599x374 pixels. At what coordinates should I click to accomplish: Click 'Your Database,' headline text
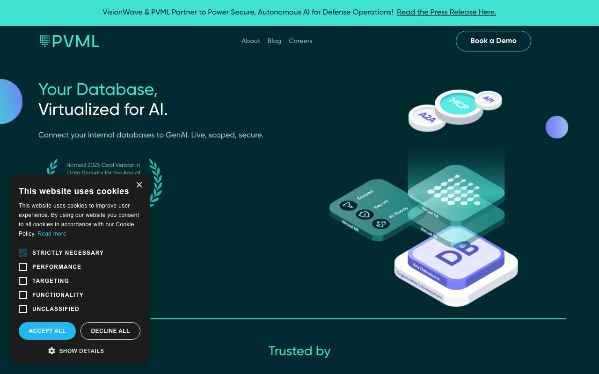coord(98,89)
